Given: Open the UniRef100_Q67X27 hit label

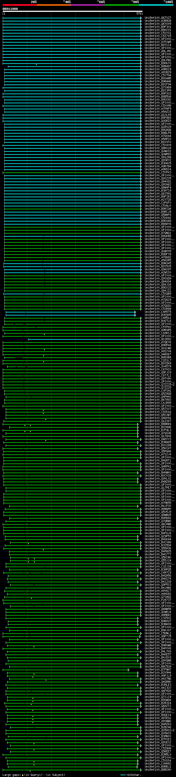Looking at the screenshot, I should [158, 18].
